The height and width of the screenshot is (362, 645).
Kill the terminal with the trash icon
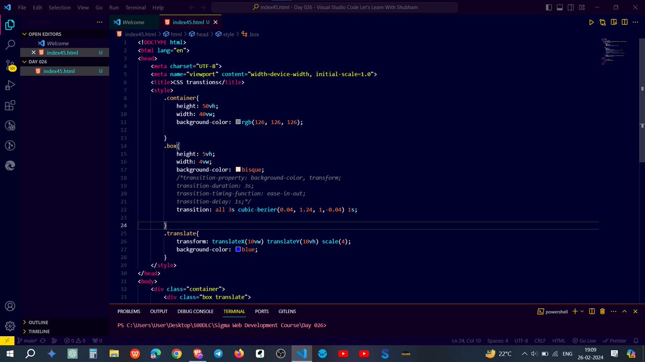click(602, 311)
